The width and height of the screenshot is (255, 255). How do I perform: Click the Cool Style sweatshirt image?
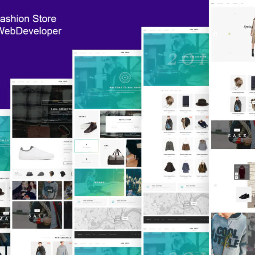229,233
